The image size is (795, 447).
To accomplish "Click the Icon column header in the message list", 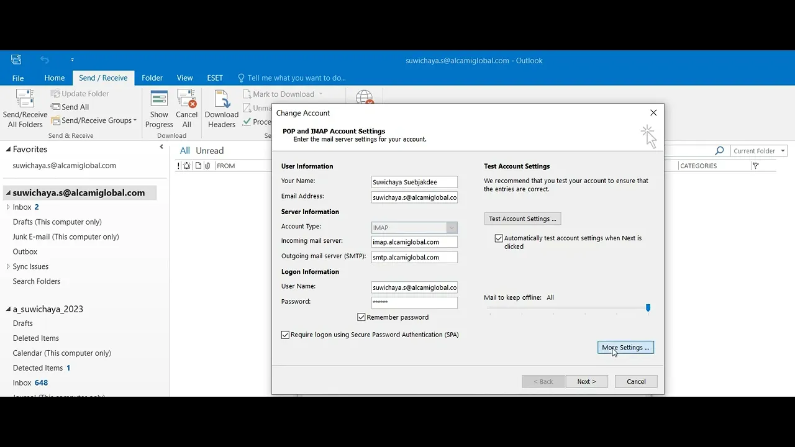I will pos(198,166).
